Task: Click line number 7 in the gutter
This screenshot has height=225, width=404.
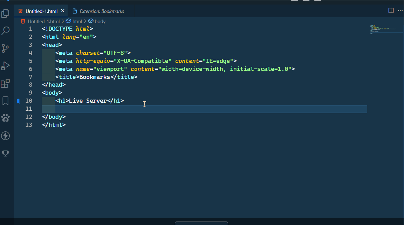Action: click(30, 77)
